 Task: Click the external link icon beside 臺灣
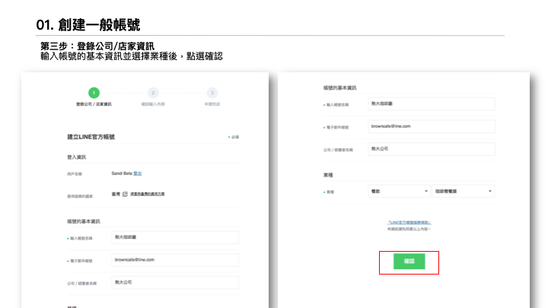coord(124,194)
